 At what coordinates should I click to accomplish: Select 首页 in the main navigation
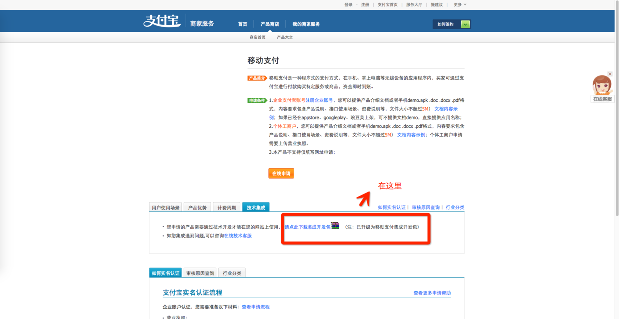point(243,24)
